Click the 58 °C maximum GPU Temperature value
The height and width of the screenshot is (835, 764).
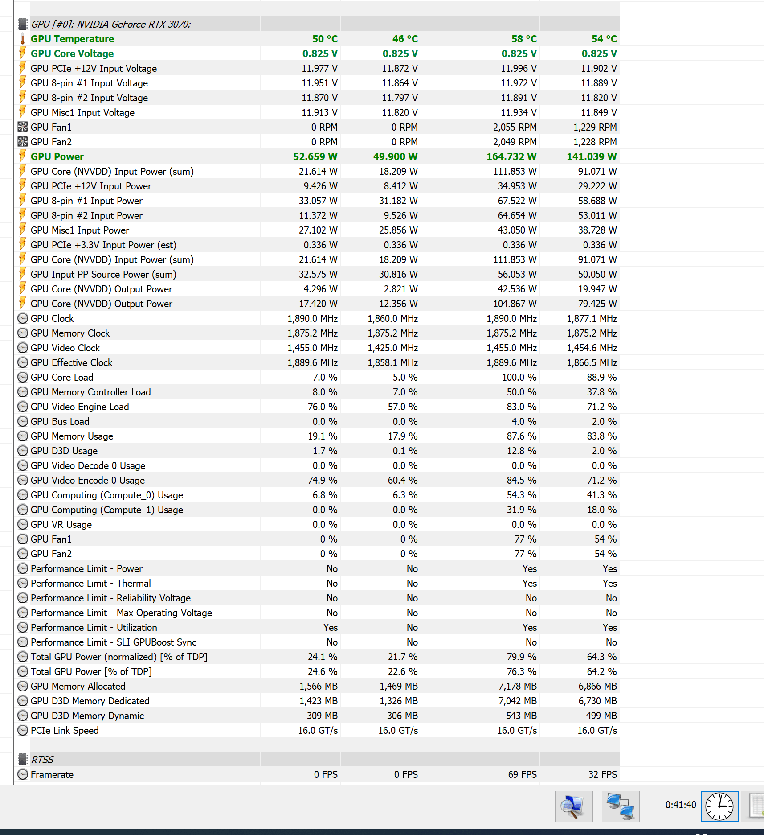point(524,39)
